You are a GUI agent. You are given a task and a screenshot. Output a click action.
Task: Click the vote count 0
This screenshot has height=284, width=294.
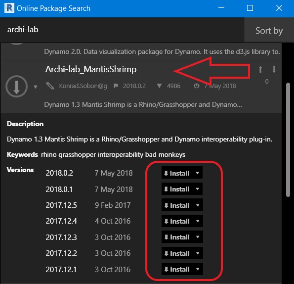[267, 82]
